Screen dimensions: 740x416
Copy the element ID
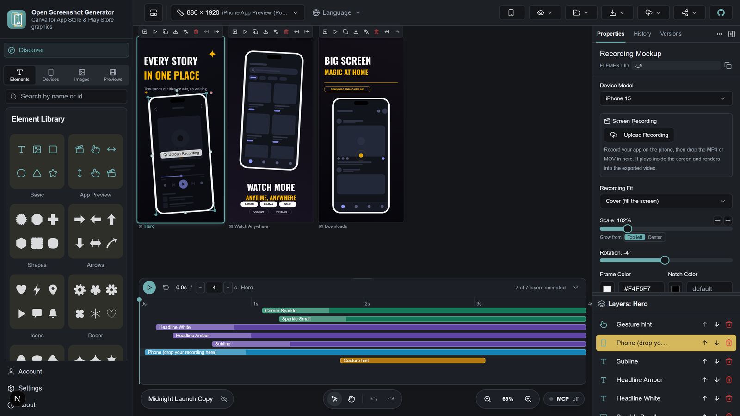pyautogui.click(x=728, y=66)
